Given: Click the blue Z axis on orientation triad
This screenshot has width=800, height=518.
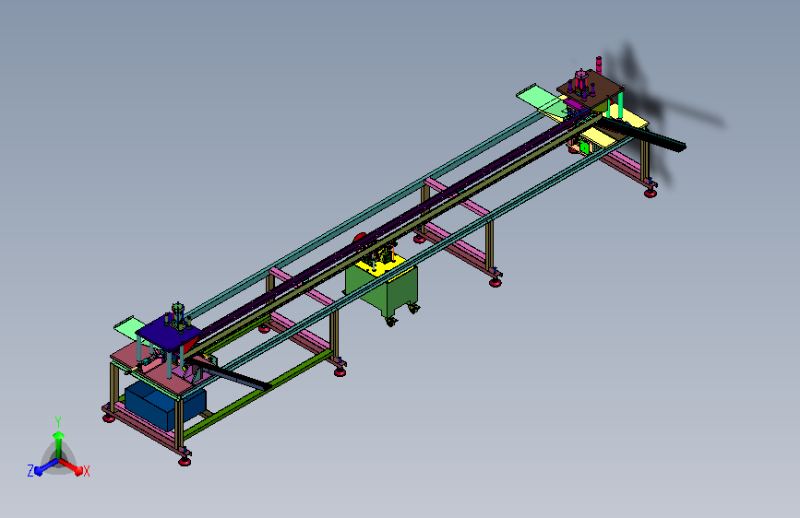Looking at the screenshot, I should [x=45, y=466].
